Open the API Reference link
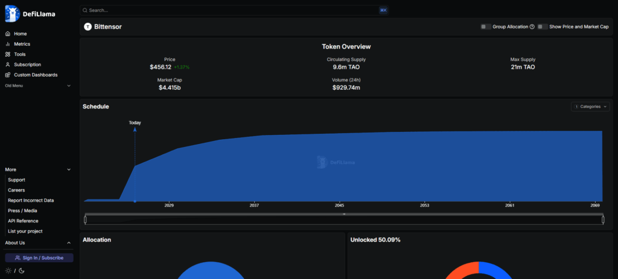Image resolution: width=618 pixels, height=279 pixels. [x=23, y=221]
